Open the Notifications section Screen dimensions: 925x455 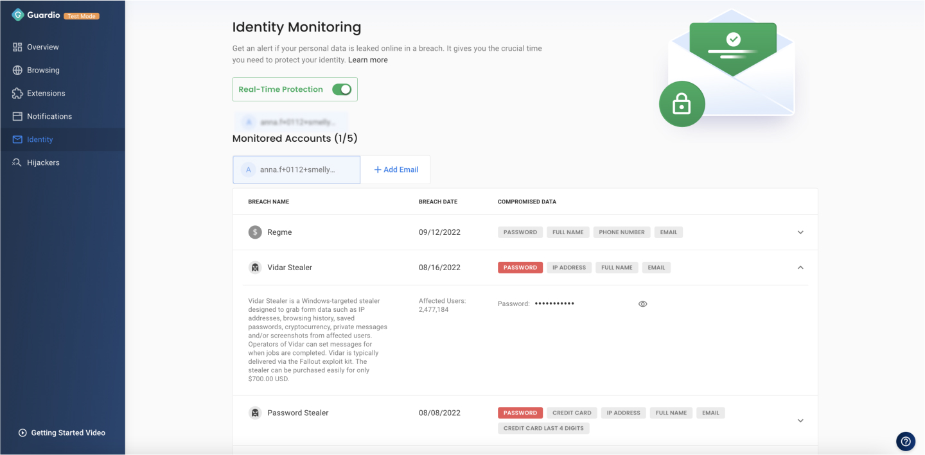click(x=62, y=116)
